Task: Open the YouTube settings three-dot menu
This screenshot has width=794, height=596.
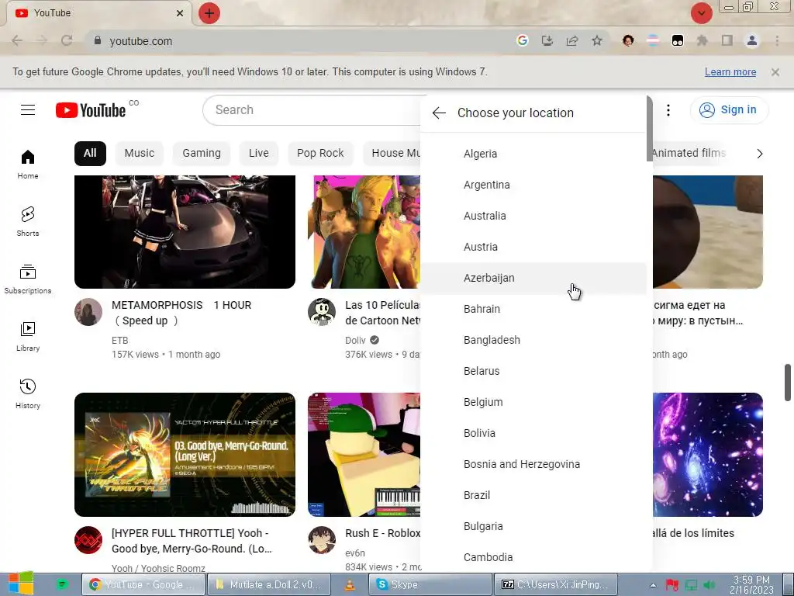Action: click(x=668, y=110)
